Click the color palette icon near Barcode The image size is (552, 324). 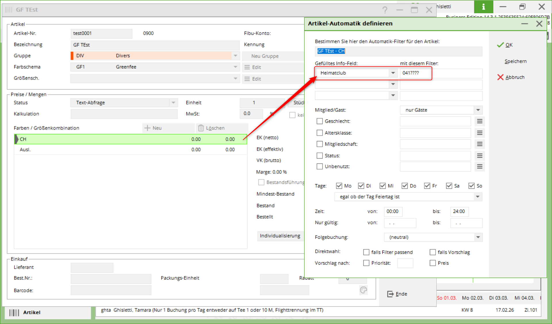coord(363,290)
